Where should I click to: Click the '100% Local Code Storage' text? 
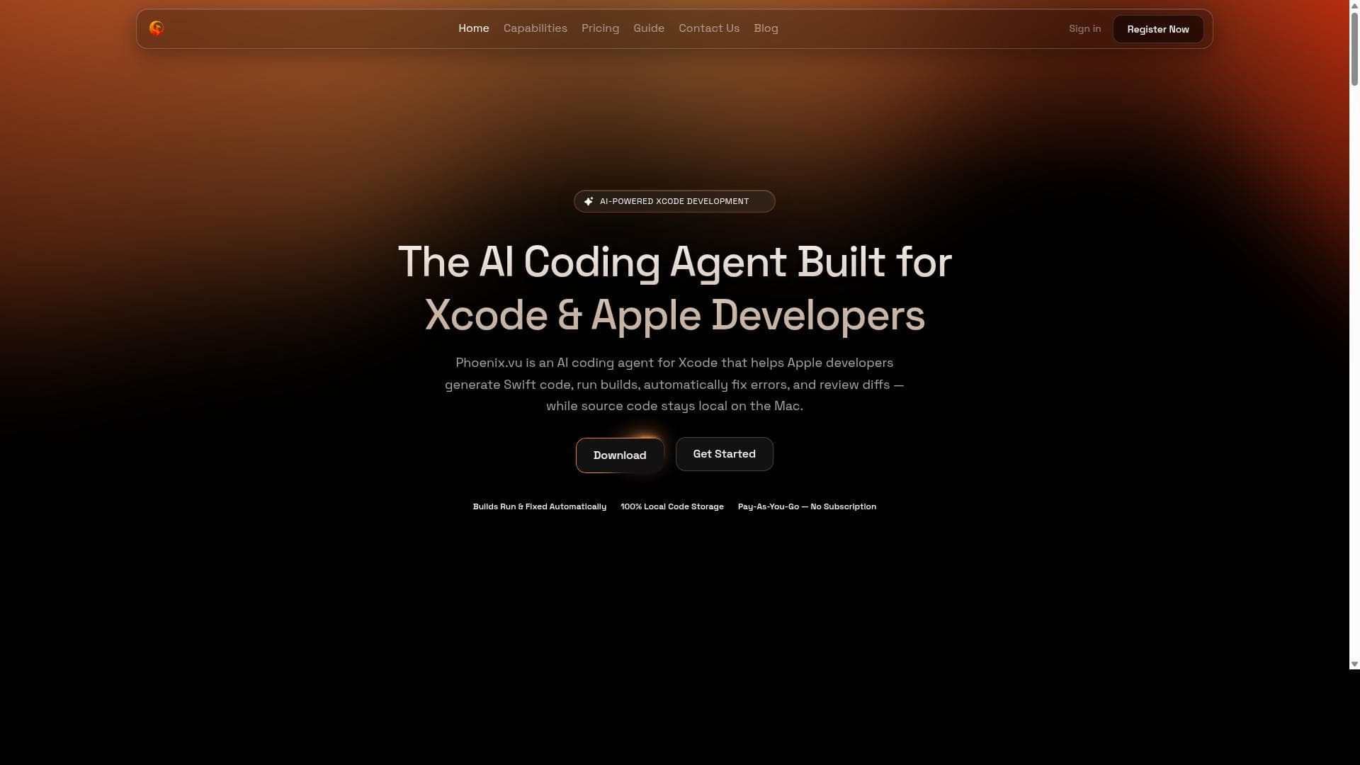[672, 506]
